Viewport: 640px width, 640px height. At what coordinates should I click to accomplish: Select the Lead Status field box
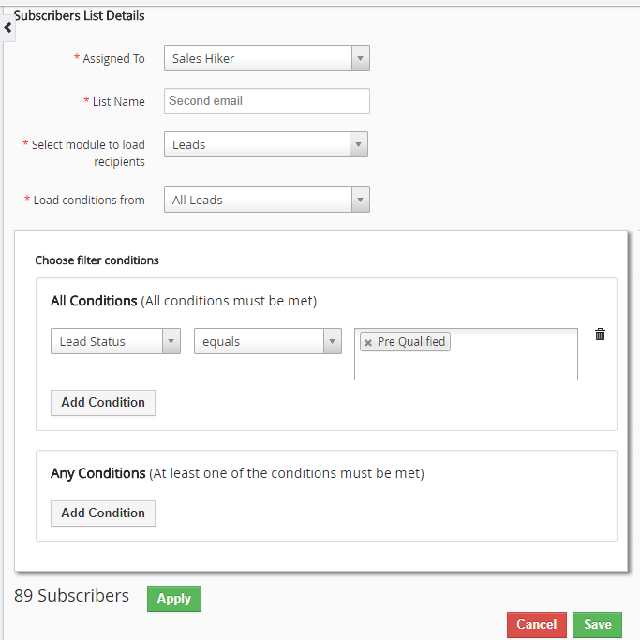coord(115,341)
